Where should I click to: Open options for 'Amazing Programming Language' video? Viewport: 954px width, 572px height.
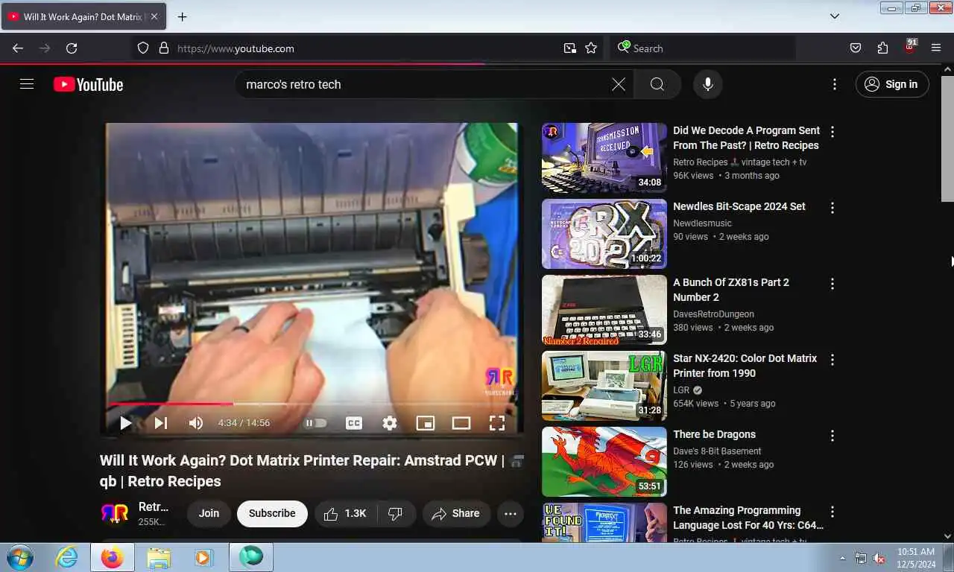(x=833, y=512)
